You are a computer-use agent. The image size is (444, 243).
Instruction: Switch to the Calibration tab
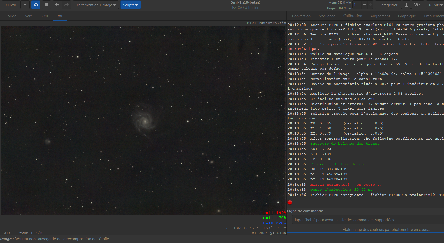tap(353, 16)
